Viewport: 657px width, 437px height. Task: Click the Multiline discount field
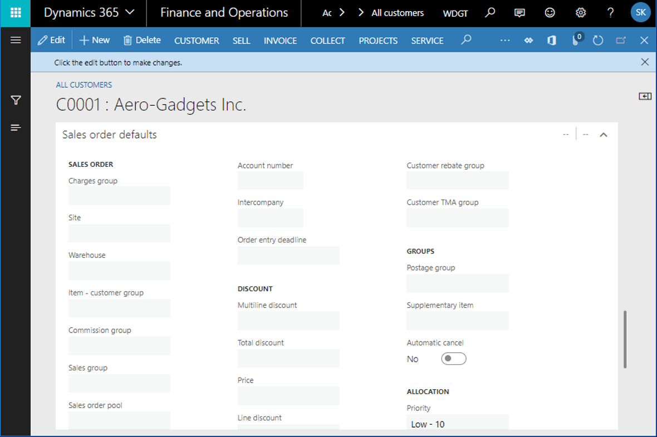(289, 321)
